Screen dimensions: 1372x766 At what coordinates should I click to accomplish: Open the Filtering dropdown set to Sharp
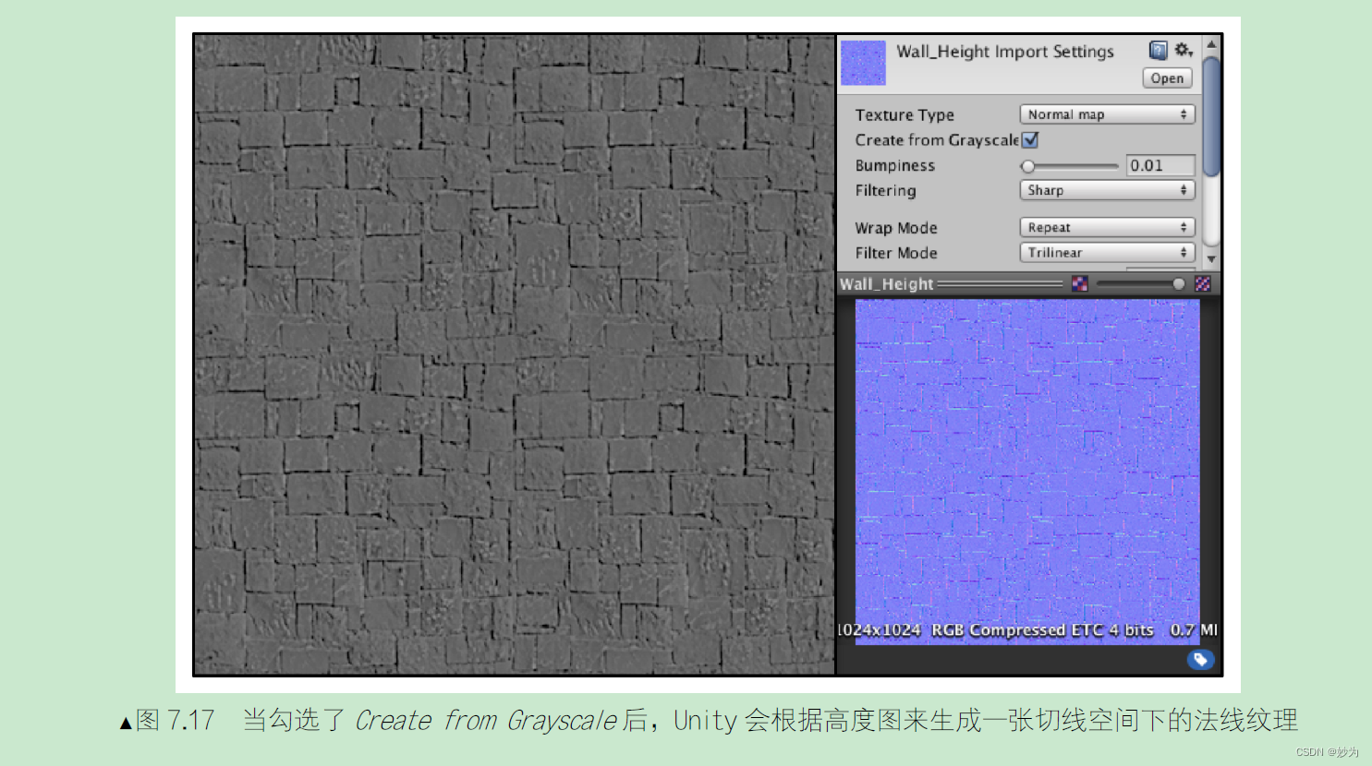pos(1107,190)
